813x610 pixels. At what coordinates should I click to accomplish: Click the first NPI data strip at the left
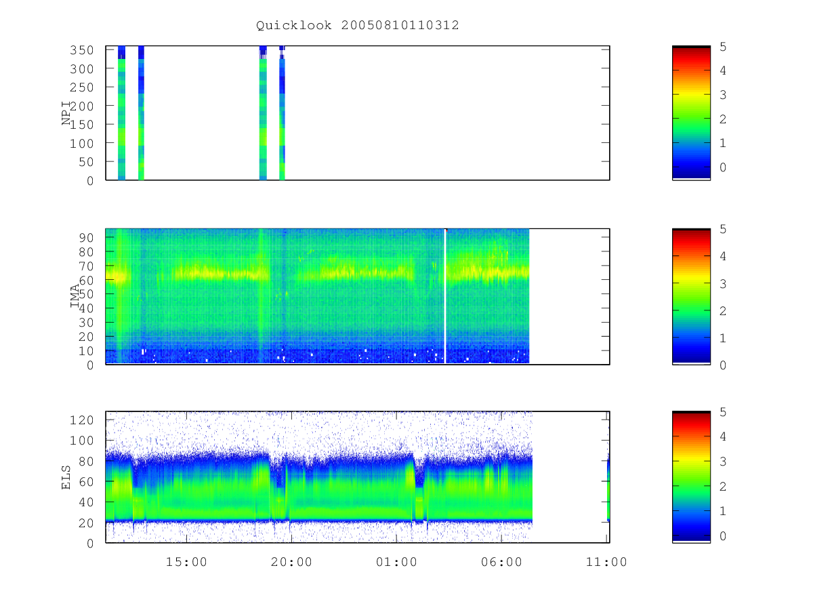(121, 113)
